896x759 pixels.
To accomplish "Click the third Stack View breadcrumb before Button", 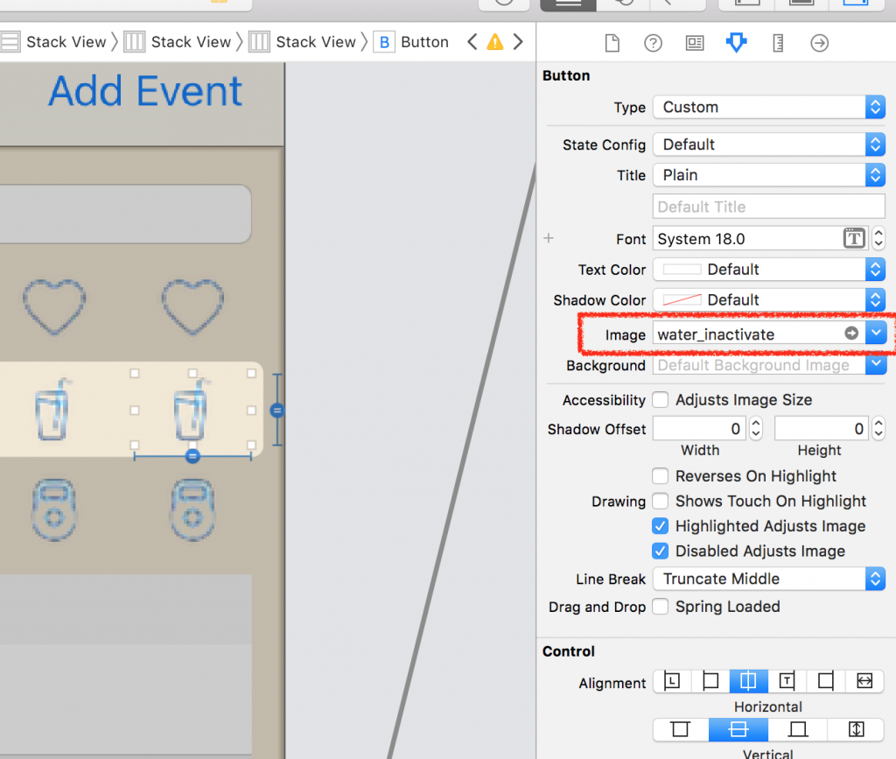I will point(303,42).
